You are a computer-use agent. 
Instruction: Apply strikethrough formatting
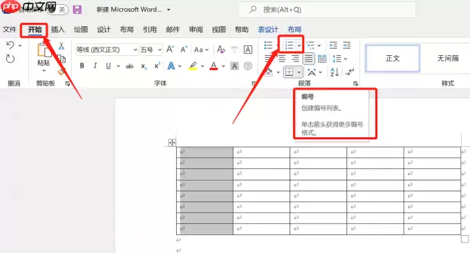coord(129,66)
